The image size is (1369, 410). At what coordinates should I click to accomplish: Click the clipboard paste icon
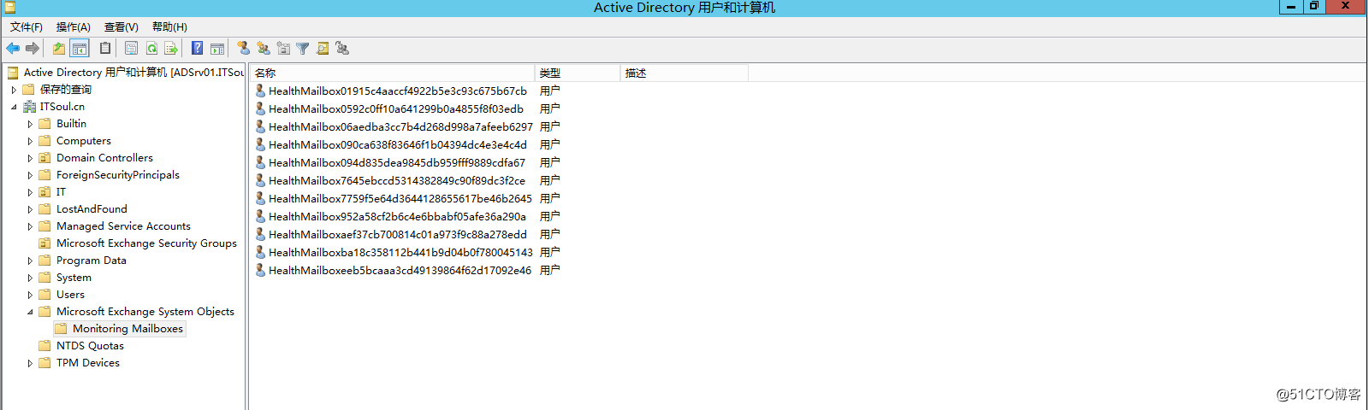pyautogui.click(x=105, y=49)
